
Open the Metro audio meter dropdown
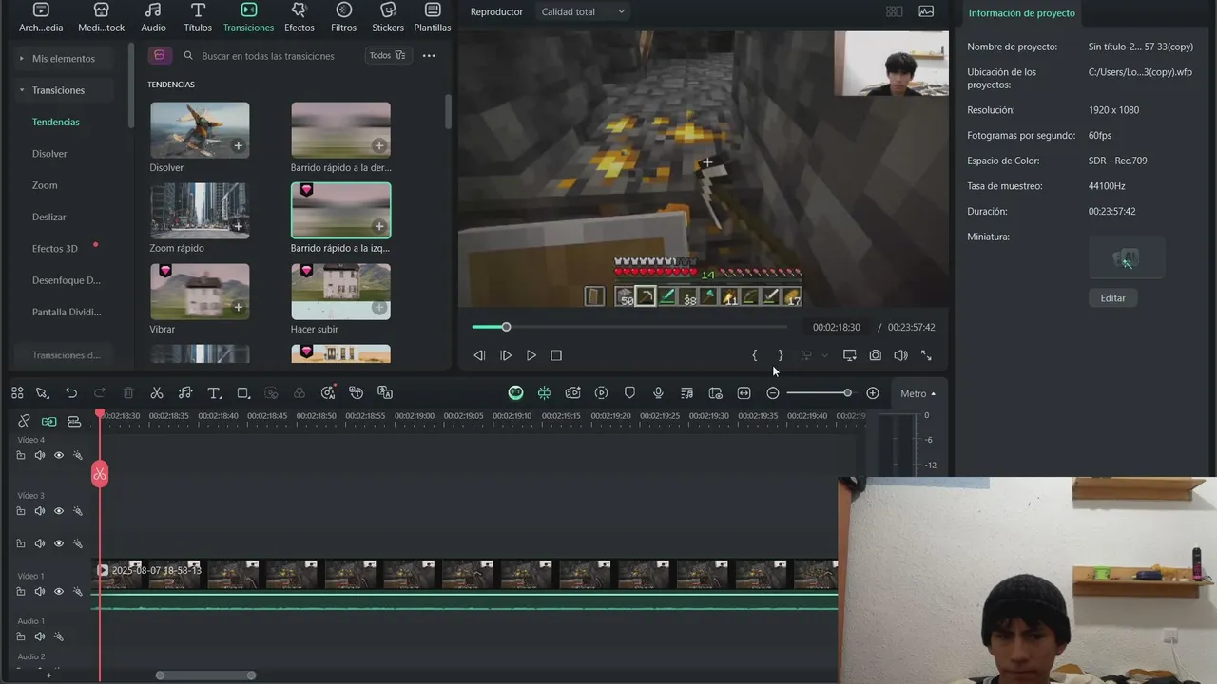pyautogui.click(x=918, y=393)
